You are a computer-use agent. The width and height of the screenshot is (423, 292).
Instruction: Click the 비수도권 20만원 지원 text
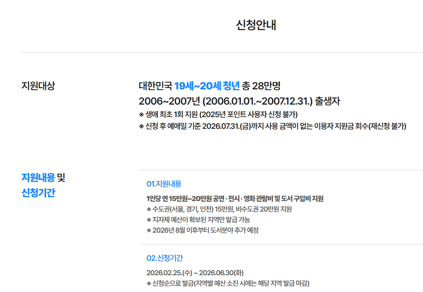(264, 209)
